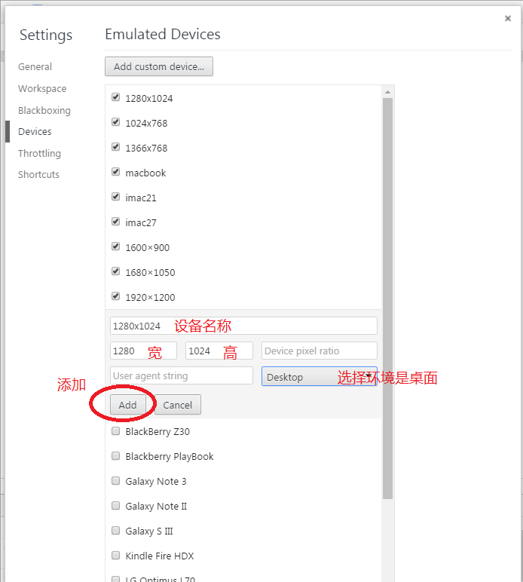Close the Settings dialog with X

tap(508, 19)
